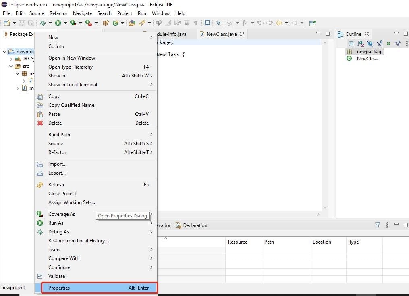Select NewClass in the Outline view
Viewport: 409px width, 296px height.
tap(367, 59)
